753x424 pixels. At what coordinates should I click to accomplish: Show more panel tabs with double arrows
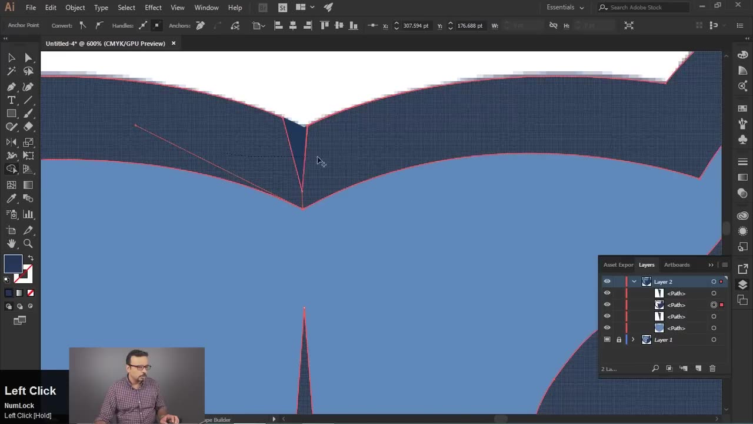711,265
